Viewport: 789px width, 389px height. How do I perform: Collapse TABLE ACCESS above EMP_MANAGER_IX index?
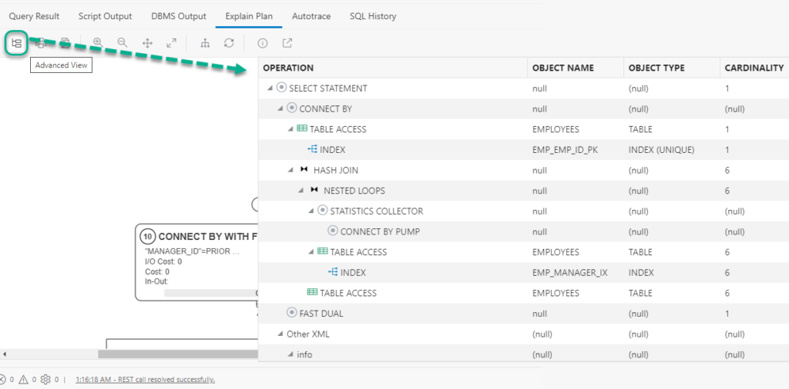coord(311,252)
